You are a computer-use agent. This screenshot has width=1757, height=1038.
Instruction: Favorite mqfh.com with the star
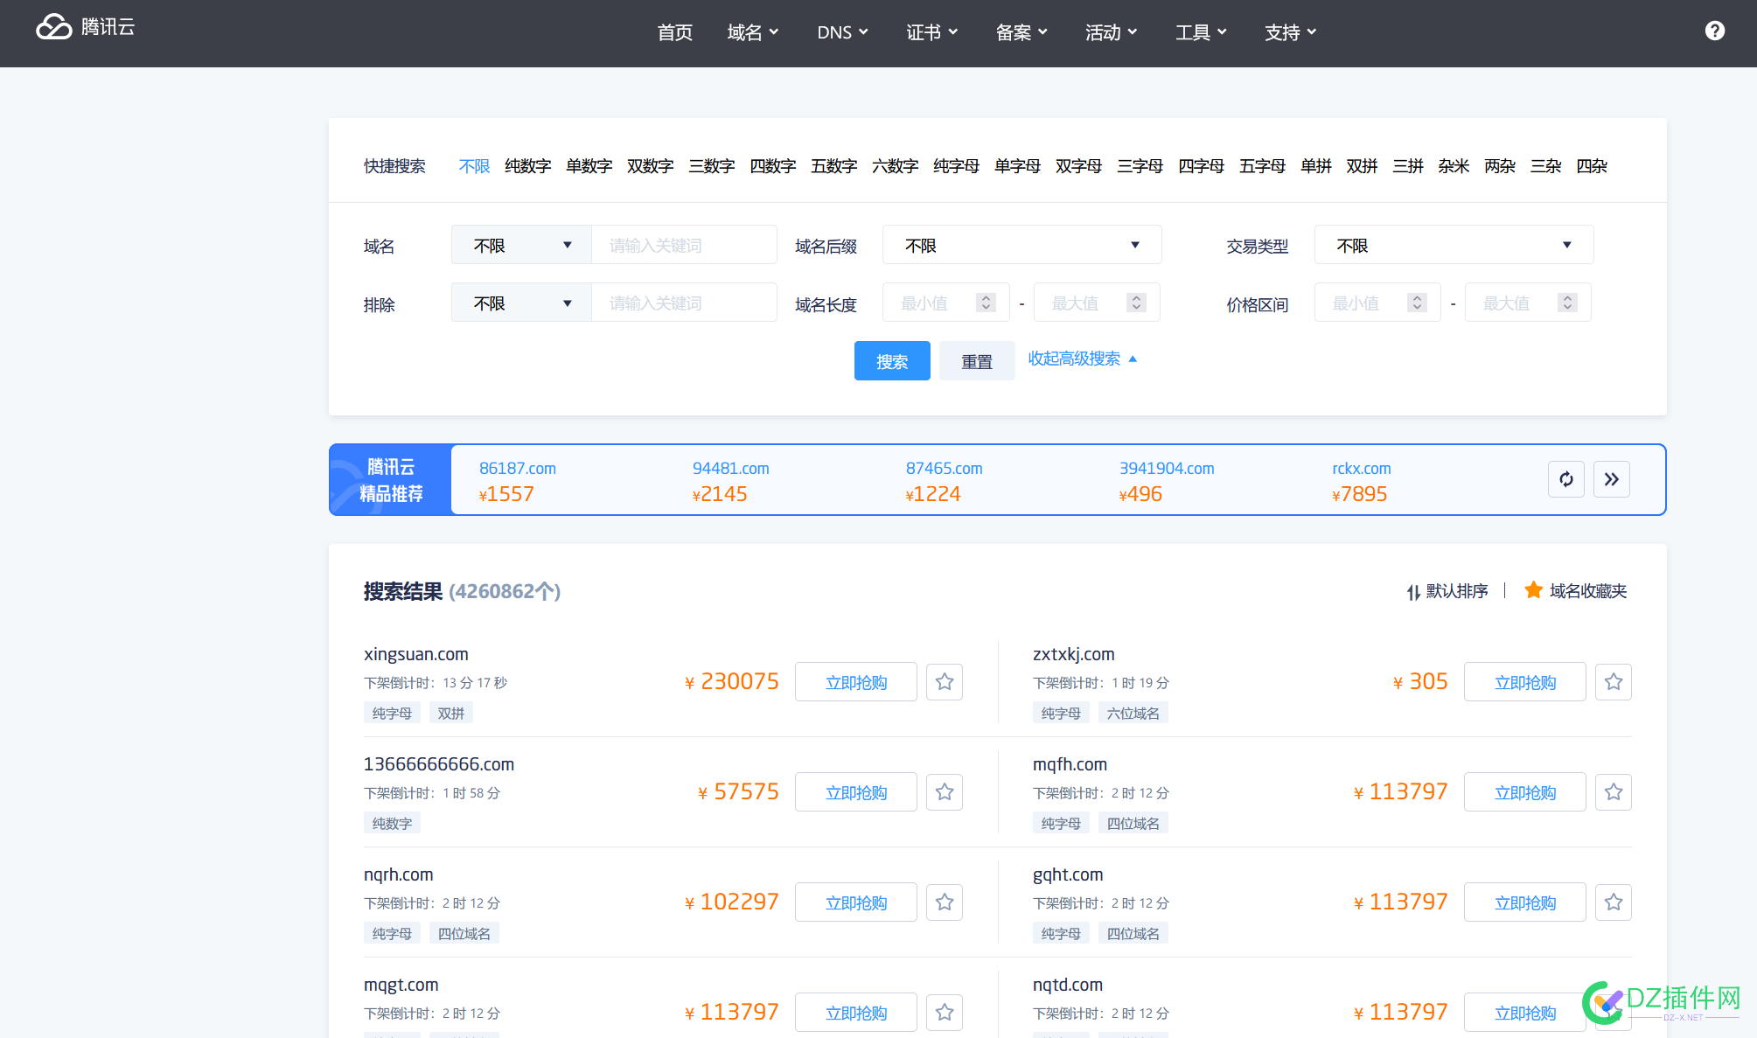[x=1614, y=792]
